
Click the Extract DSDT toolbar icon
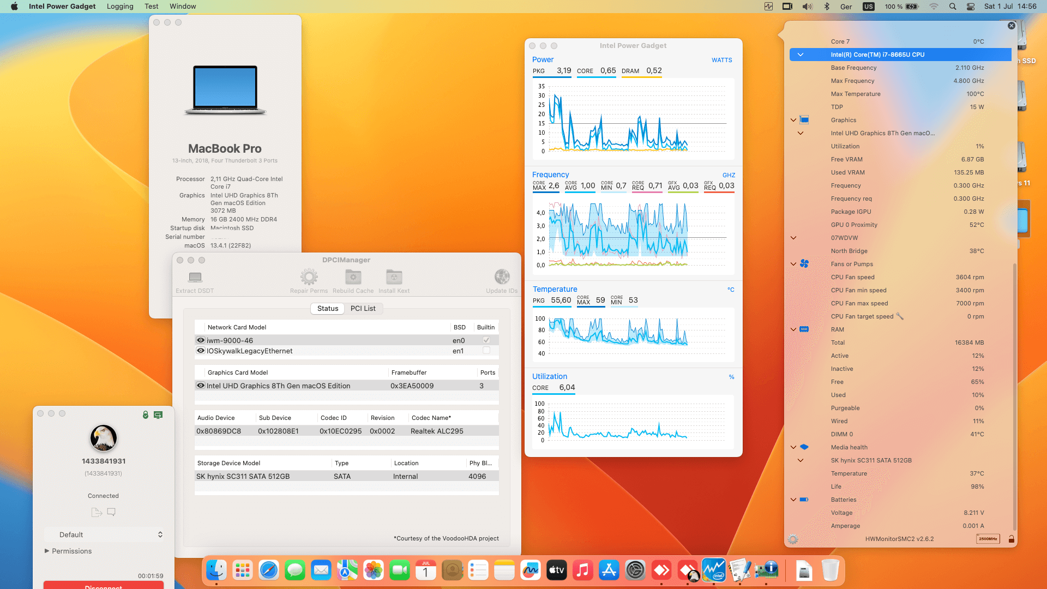[195, 277]
